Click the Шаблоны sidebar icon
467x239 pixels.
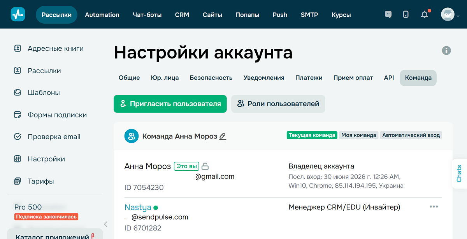point(18,93)
